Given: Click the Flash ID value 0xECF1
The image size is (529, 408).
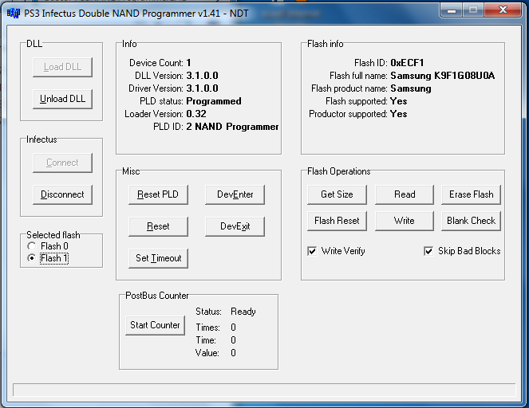Looking at the screenshot, I should [407, 63].
